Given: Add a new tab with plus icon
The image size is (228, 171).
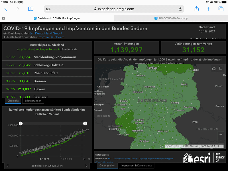Looking at the screenshot, I should tap(209, 9).
